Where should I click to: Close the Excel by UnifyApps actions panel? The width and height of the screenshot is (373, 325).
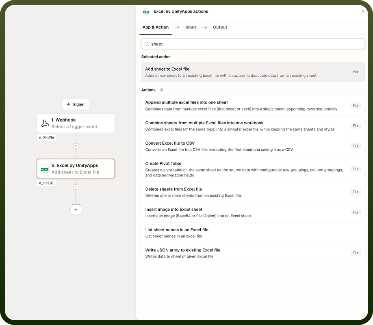363,11
